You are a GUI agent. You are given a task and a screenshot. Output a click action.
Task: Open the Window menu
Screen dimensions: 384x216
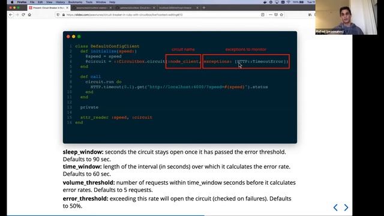pos(101,2)
